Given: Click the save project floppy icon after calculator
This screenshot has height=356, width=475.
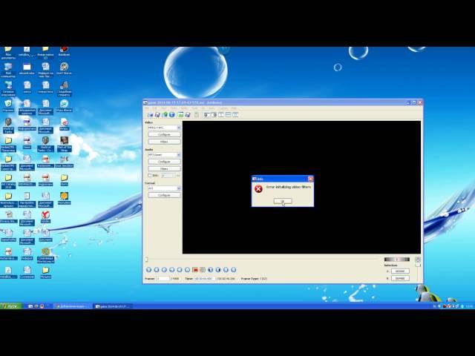Looking at the screenshot, I should pyautogui.click(x=188, y=115).
